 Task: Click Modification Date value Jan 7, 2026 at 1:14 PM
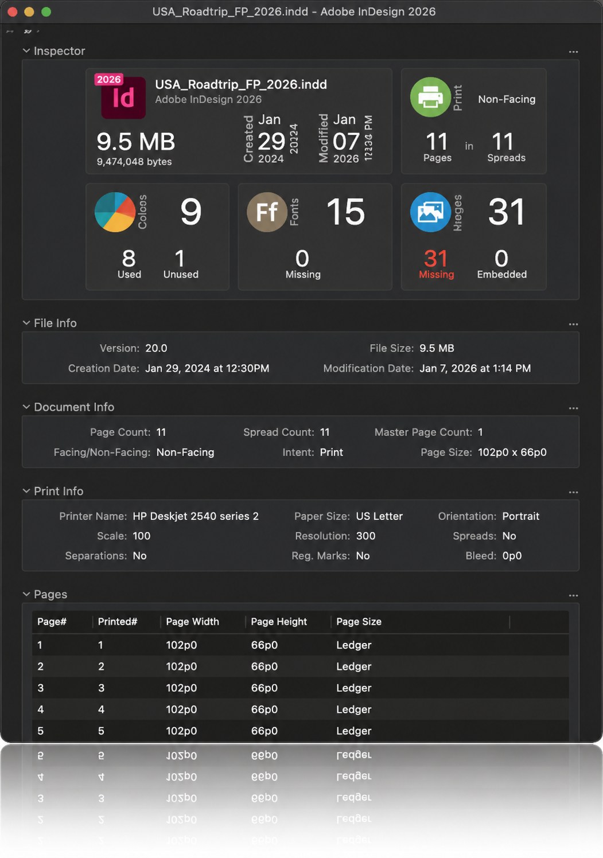[x=475, y=368]
